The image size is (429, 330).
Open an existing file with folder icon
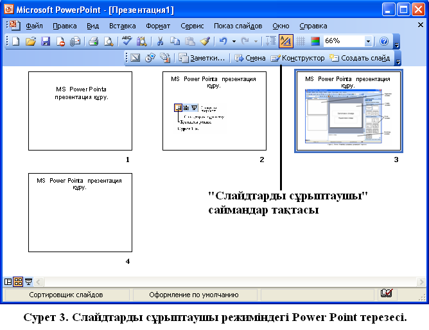click(x=31, y=41)
